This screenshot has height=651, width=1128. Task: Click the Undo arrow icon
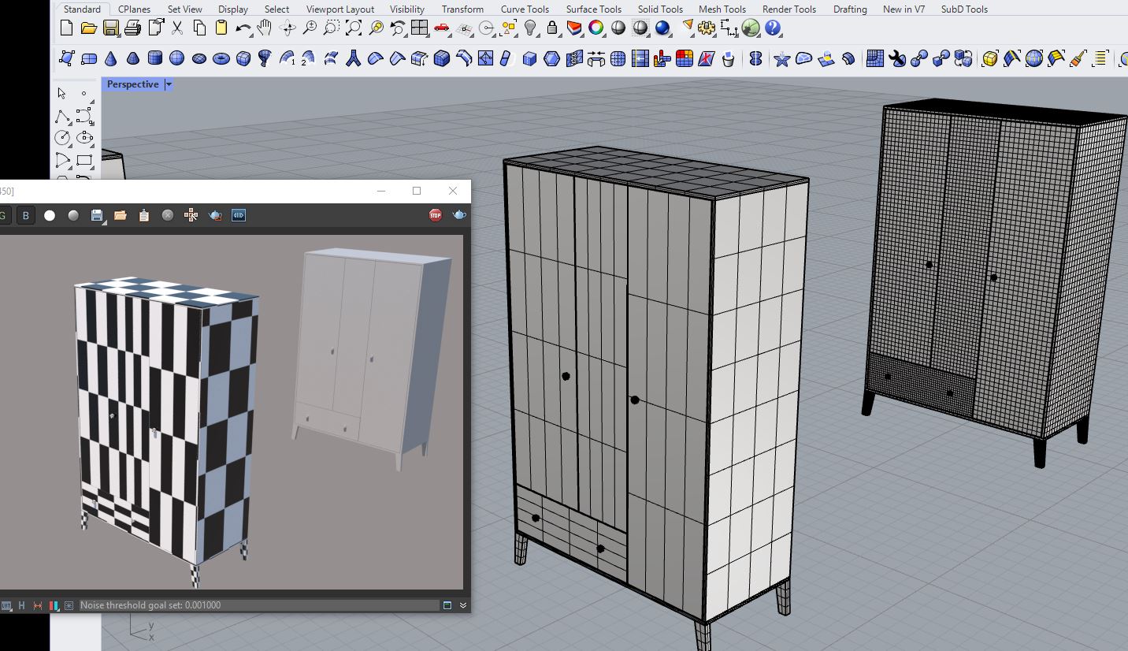[243, 28]
